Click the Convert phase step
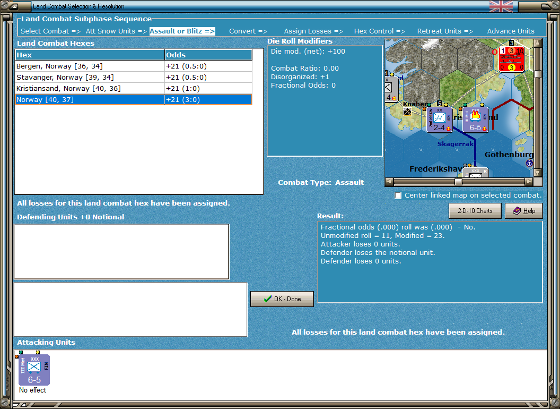560x409 pixels. pyautogui.click(x=248, y=31)
